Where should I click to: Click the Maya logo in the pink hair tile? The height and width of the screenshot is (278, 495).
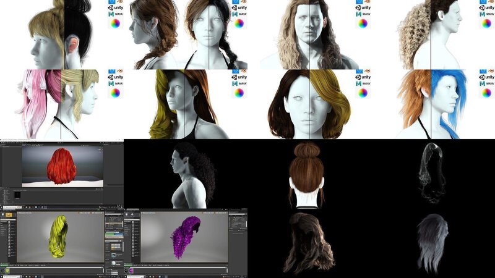point(111,83)
